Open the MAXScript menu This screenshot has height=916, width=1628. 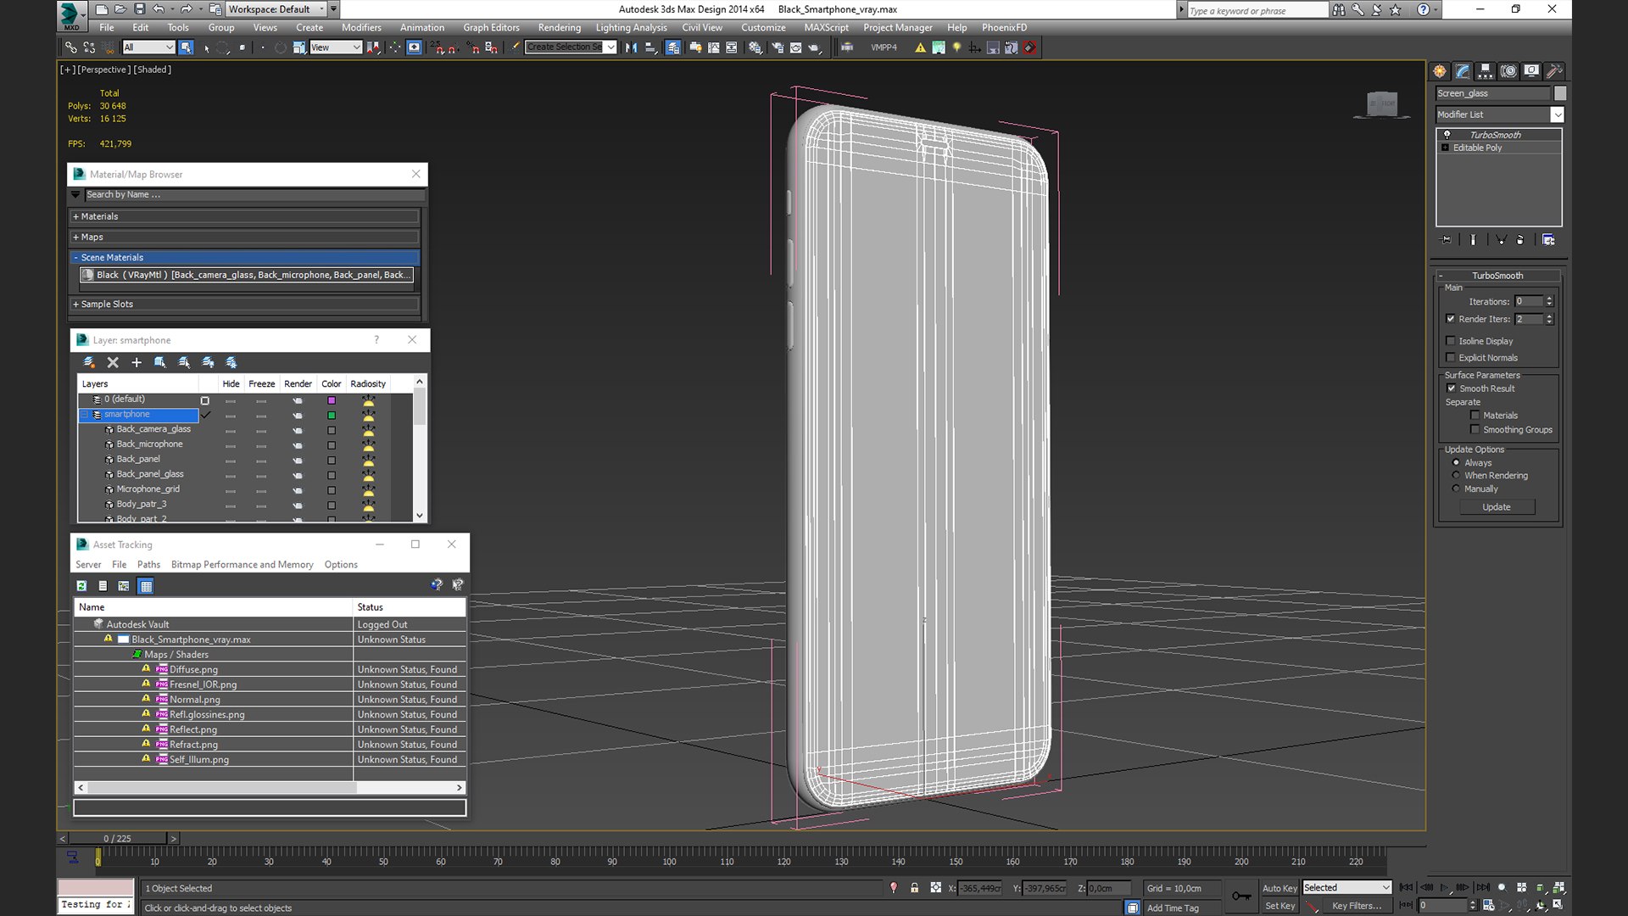click(x=826, y=28)
